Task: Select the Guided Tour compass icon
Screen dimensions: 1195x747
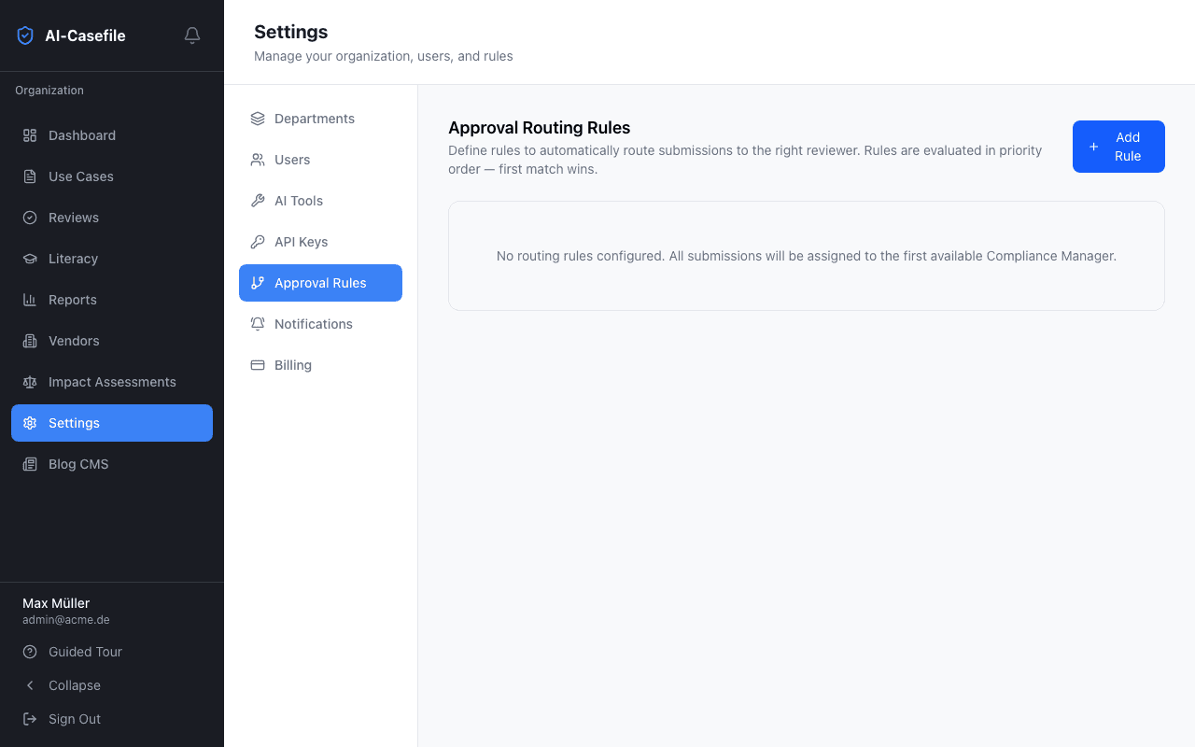Action: (x=29, y=652)
